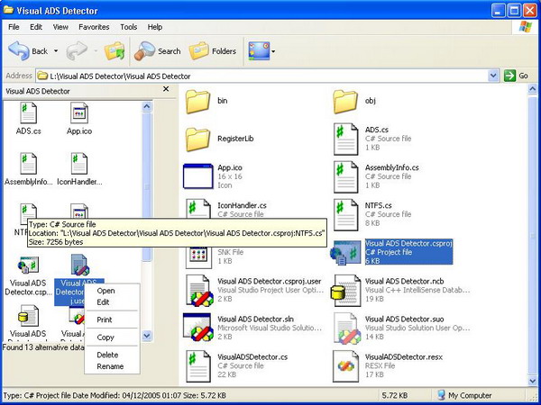Open the Favorites menu
The image size is (541, 405).
pos(94,27)
